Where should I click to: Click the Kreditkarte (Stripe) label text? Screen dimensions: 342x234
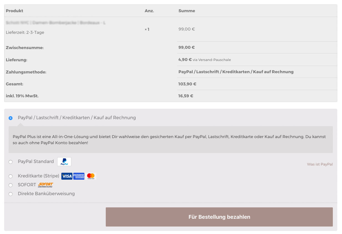[x=38, y=176]
